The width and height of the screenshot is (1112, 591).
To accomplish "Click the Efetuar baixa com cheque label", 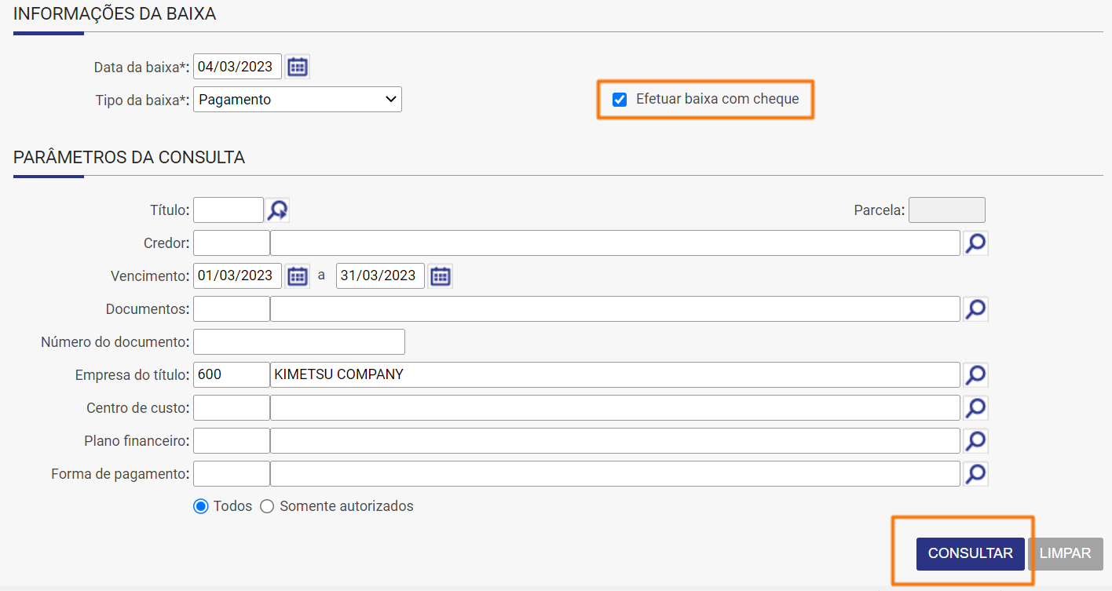I will click(717, 99).
